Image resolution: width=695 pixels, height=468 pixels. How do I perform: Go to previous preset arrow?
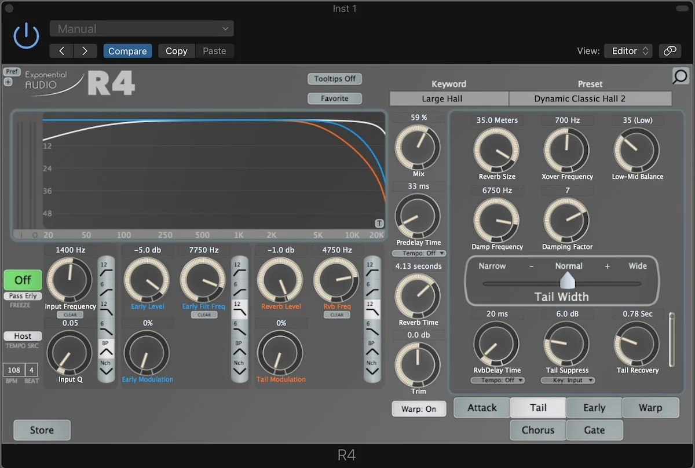pos(61,51)
